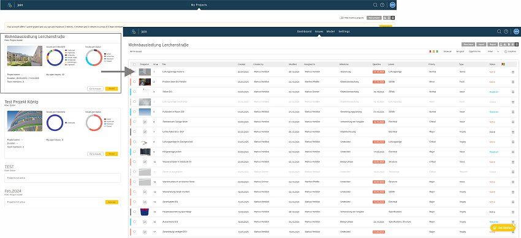Open search in the issues header bar

click(499, 31)
